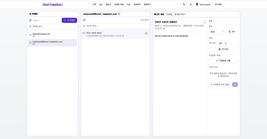This screenshot has height=139, width=267.
Task: Refresh the 내 이메일 mailbox list
Action: coord(30,20)
